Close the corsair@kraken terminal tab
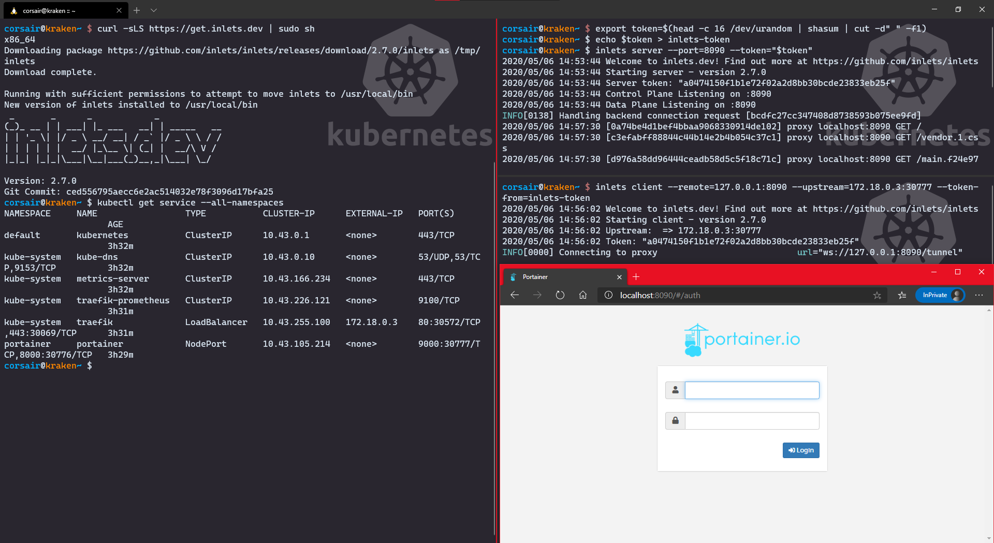Screen dimensions: 994x543 [119, 10]
